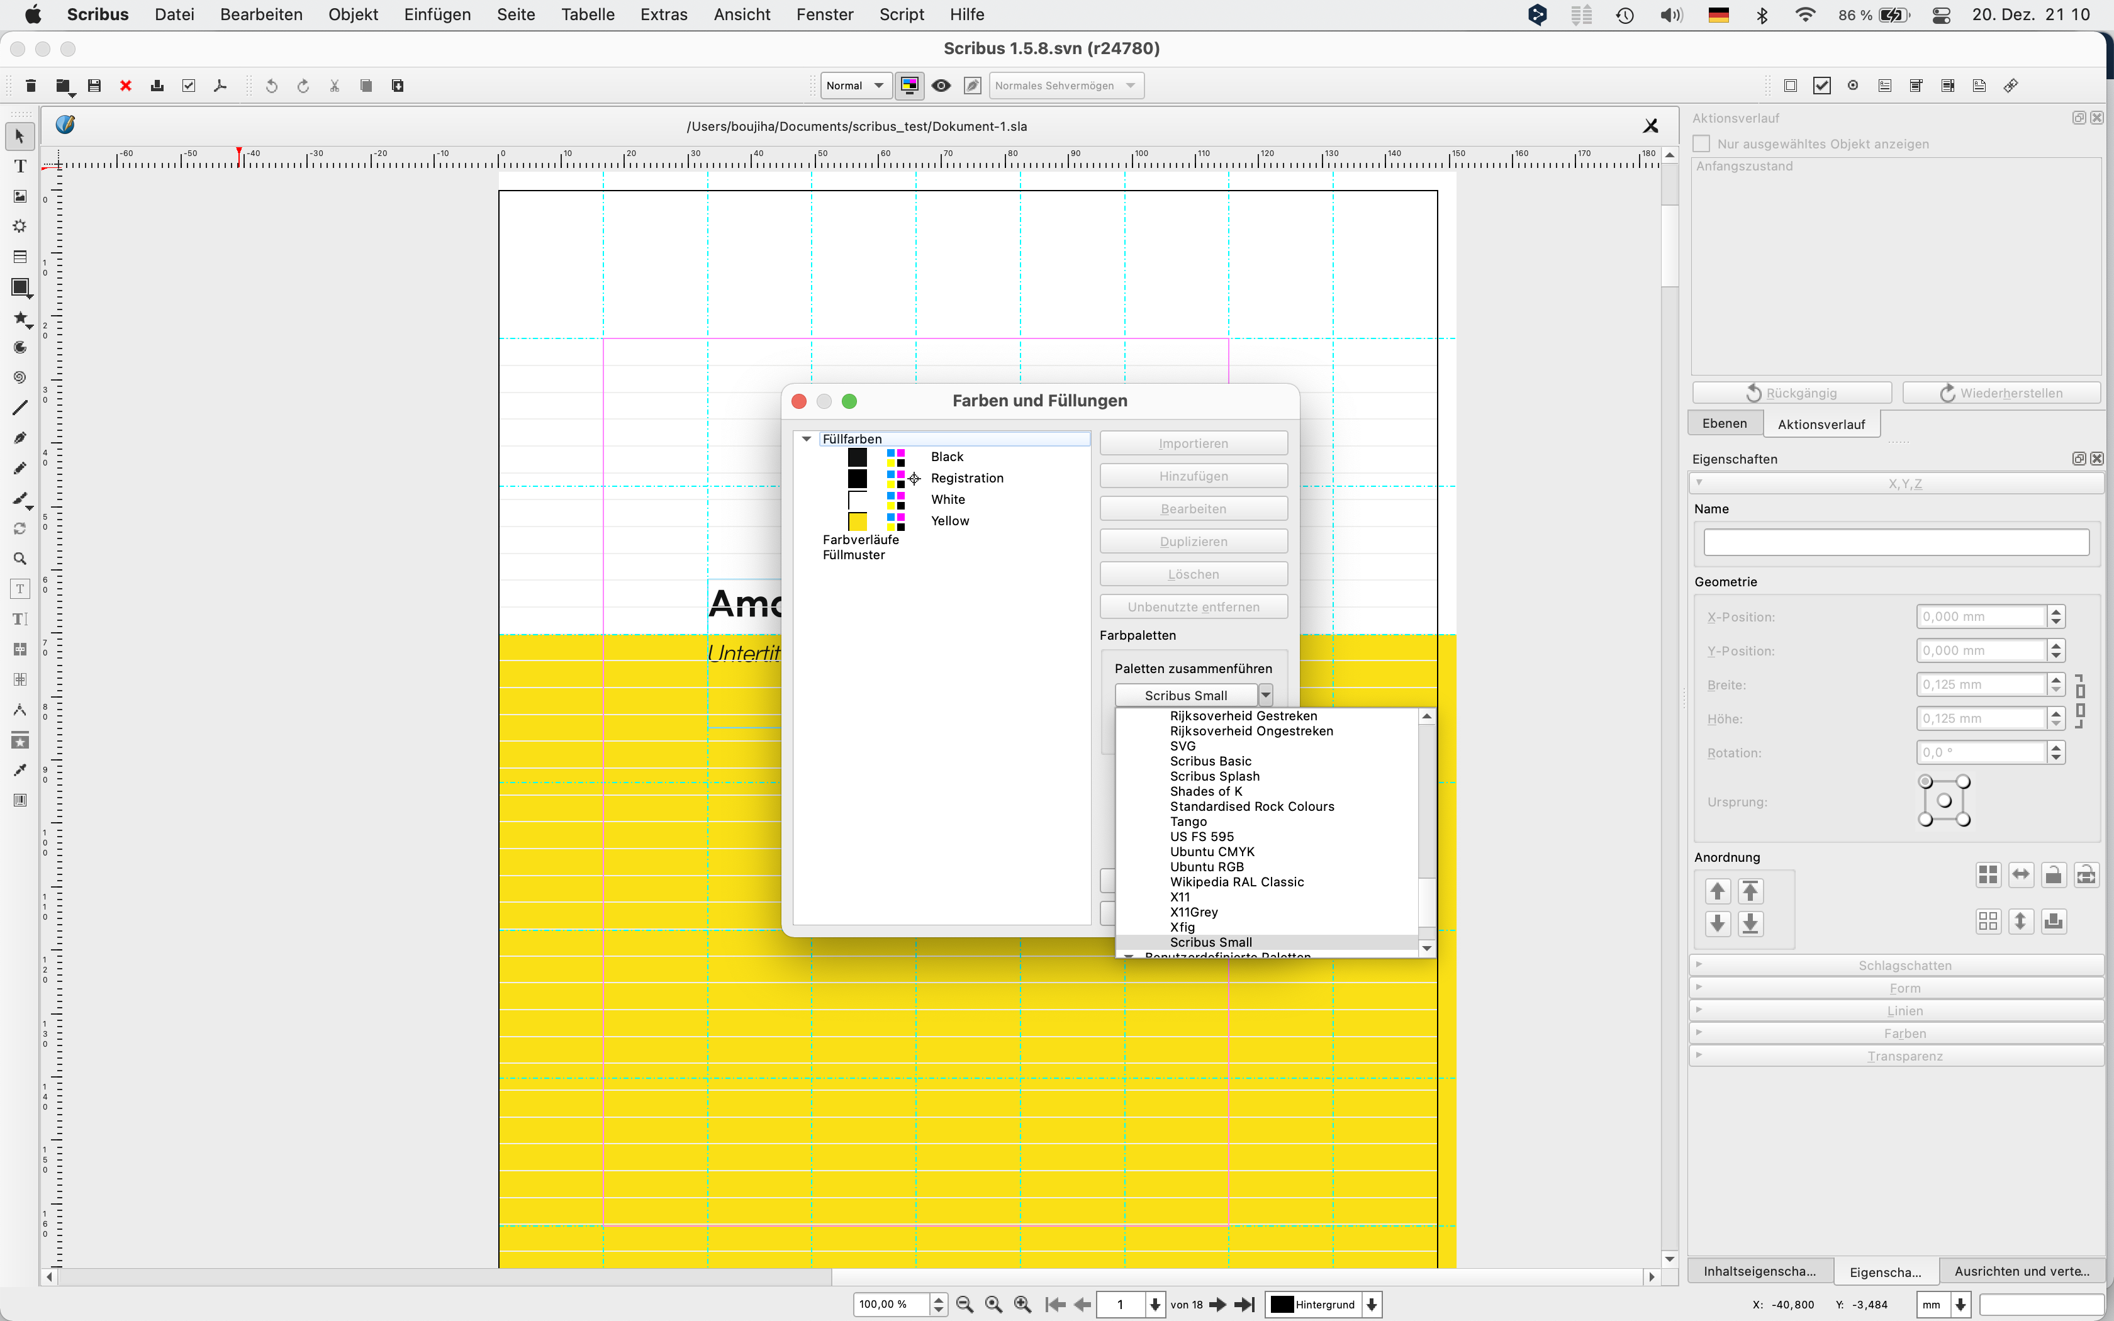Click the Name input field
This screenshot has width=2114, height=1321.
click(1896, 542)
